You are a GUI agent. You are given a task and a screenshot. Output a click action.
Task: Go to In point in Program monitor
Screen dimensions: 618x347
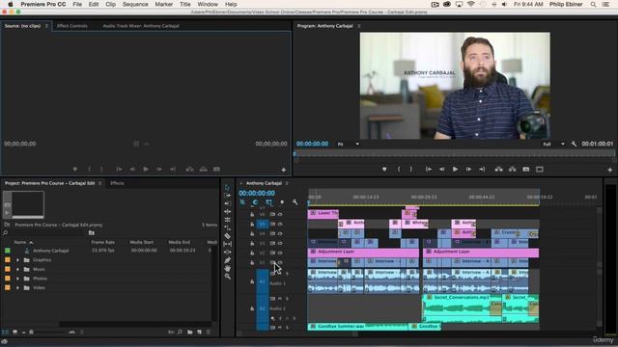(x=429, y=170)
